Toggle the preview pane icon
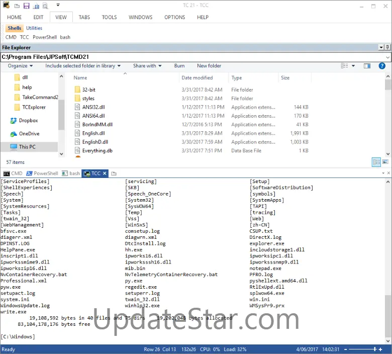Viewport: 392px width, 354px height. (x=367, y=66)
